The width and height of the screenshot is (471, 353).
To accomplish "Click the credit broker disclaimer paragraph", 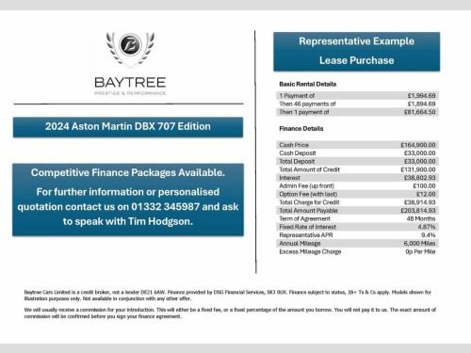I will coord(228,296).
